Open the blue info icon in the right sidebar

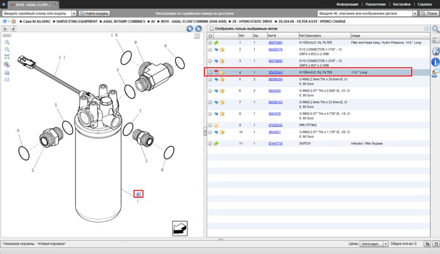click(x=435, y=62)
